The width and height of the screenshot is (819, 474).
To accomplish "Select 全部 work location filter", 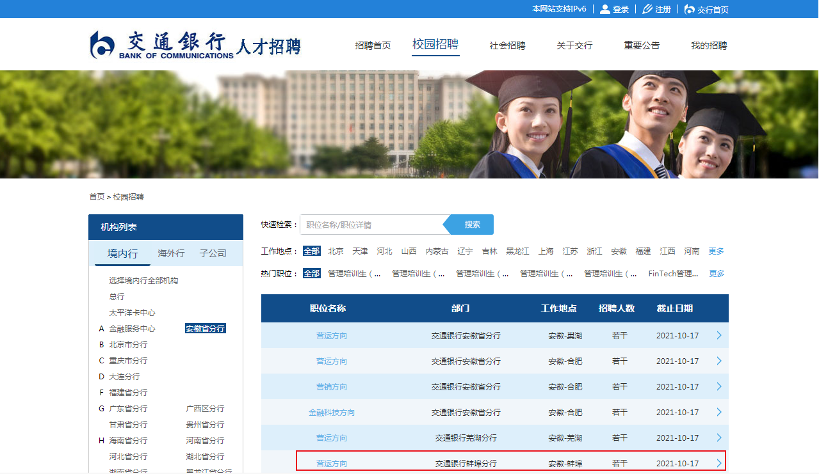I will click(311, 251).
